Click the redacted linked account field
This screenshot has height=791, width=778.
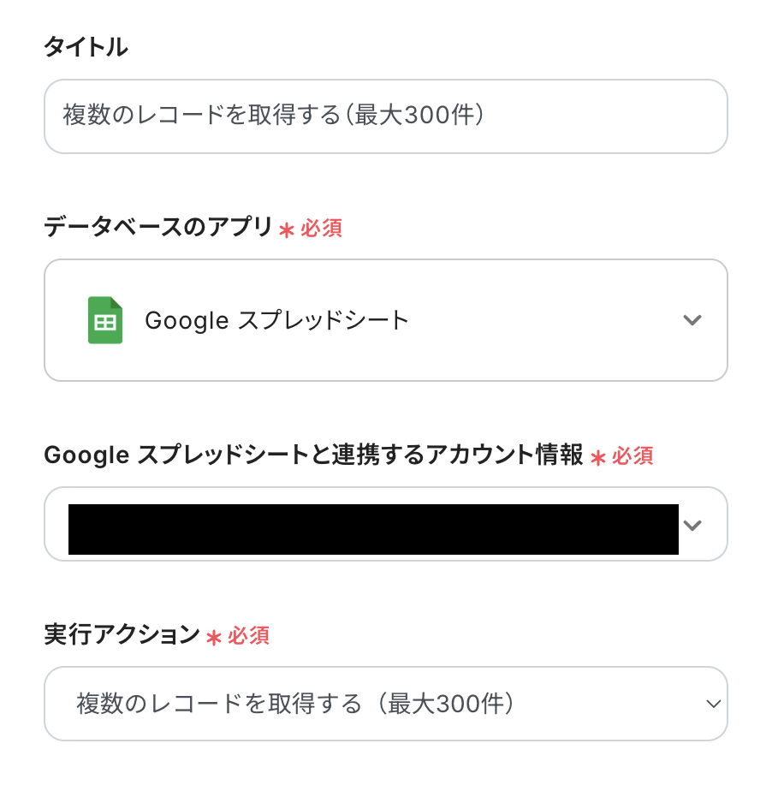(x=373, y=529)
